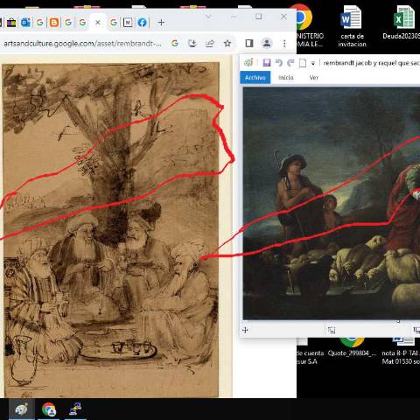Open the Quote_299804 desktop file
Screen dimensions: 420x420
[x=352, y=347]
